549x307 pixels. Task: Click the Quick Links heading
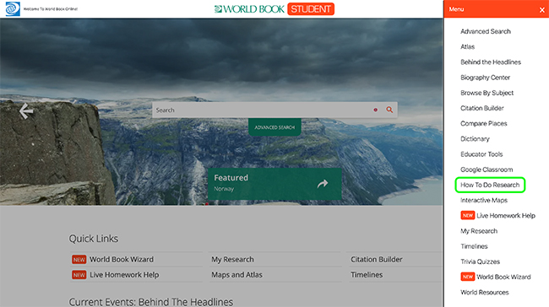pyautogui.click(x=94, y=239)
